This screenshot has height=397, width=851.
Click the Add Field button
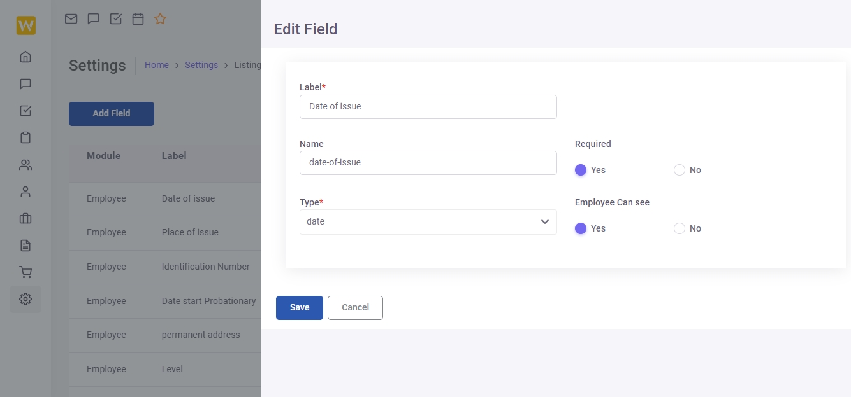point(112,113)
